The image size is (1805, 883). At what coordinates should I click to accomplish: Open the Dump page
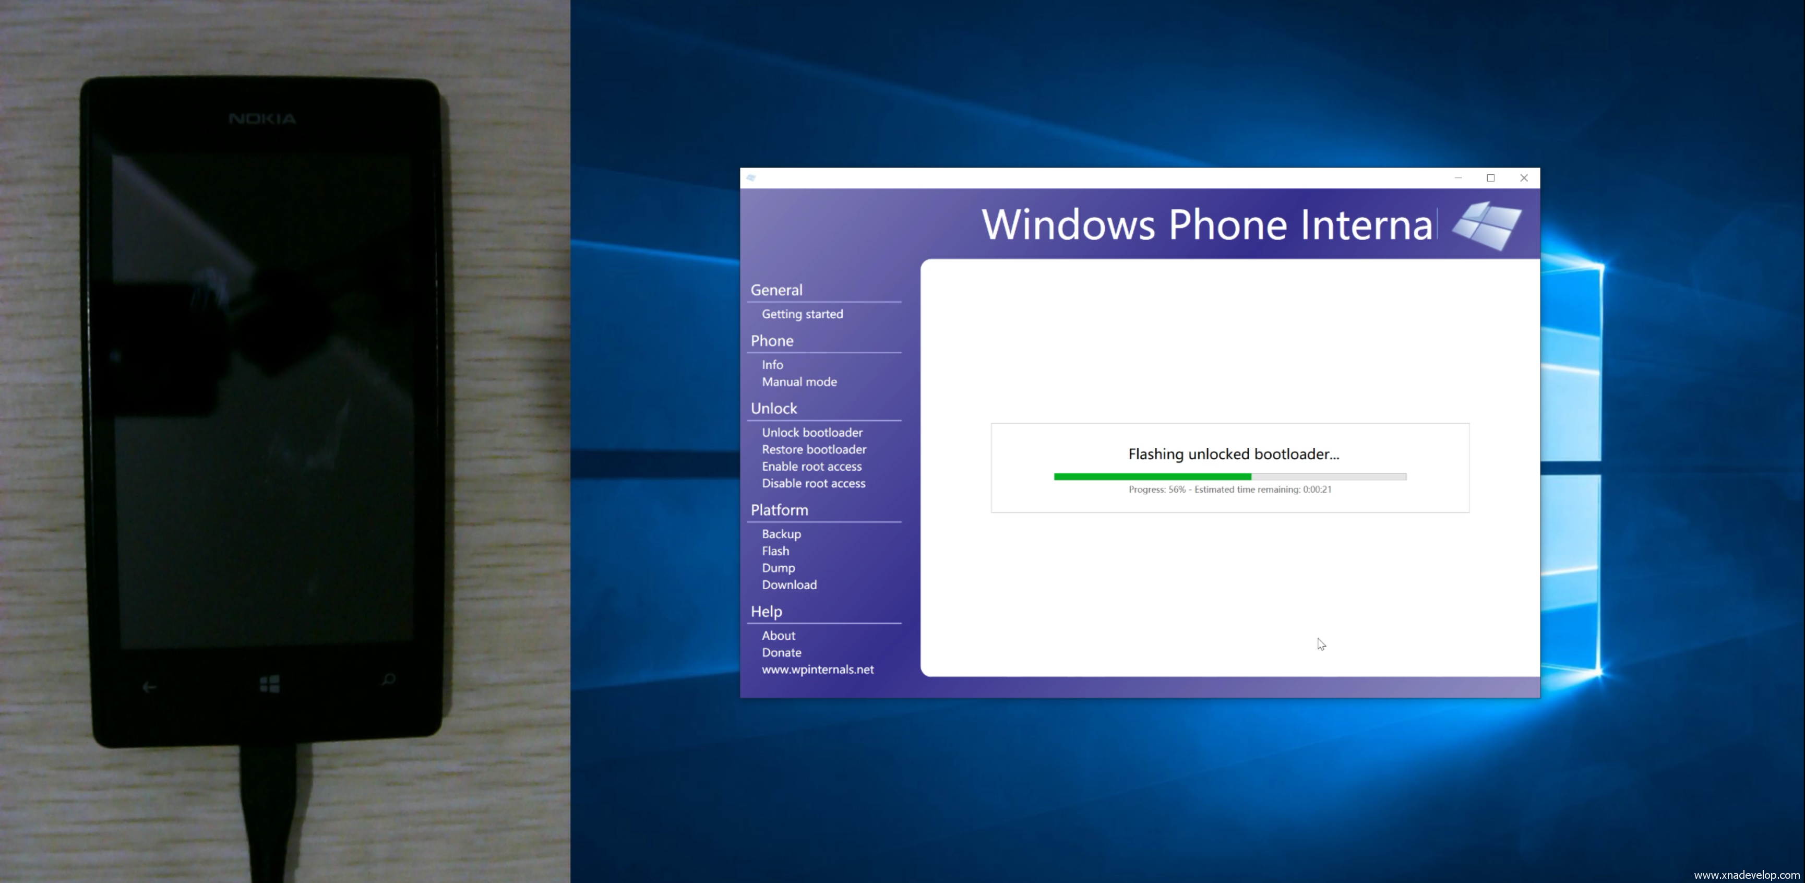point(778,568)
